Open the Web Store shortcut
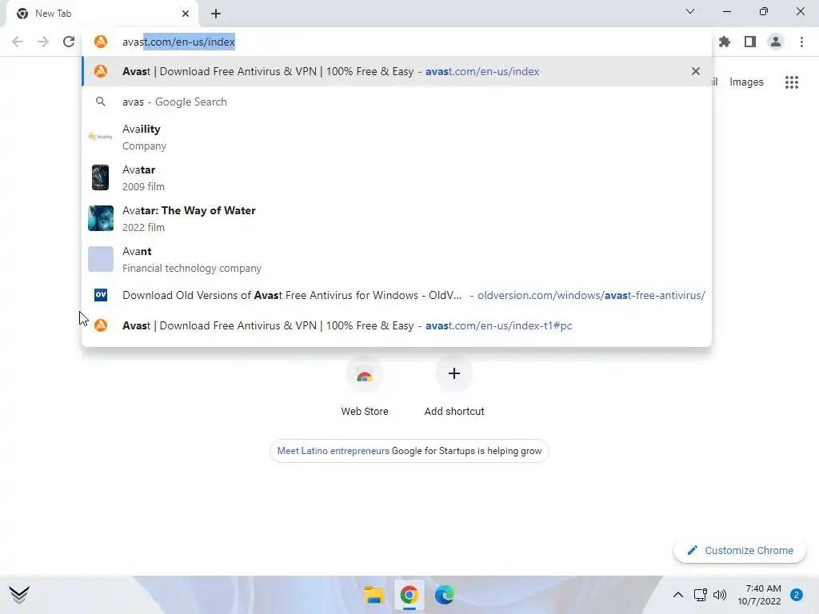Image resolution: width=819 pixels, height=614 pixels. [365, 388]
